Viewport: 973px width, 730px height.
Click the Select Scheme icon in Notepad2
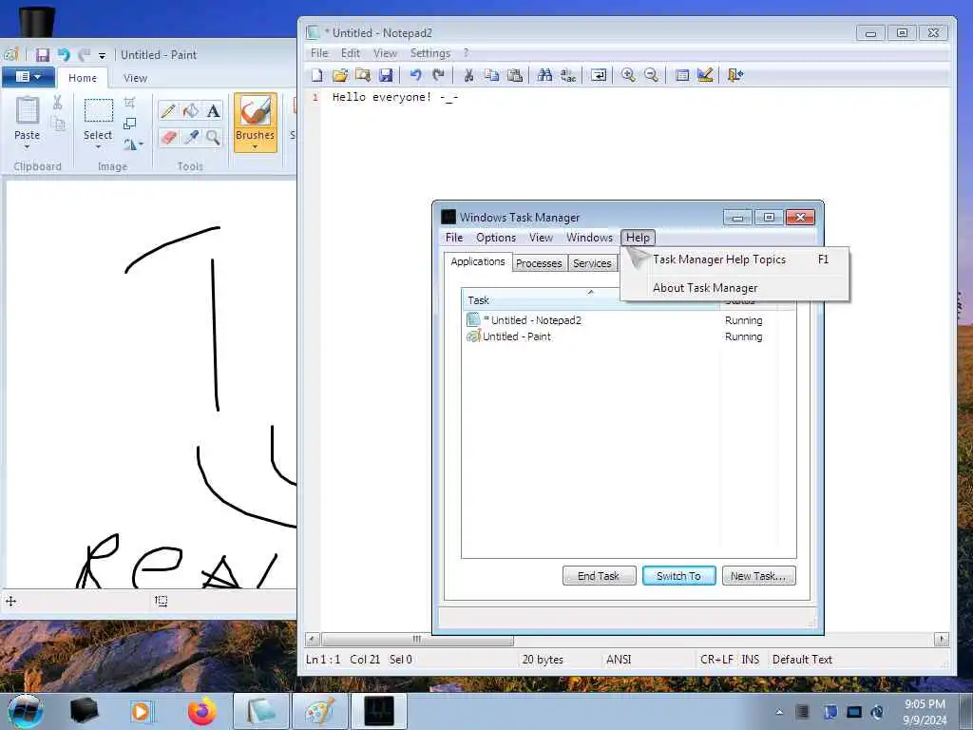point(682,75)
